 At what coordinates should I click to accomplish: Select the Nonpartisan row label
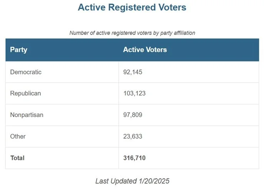pos(27,115)
